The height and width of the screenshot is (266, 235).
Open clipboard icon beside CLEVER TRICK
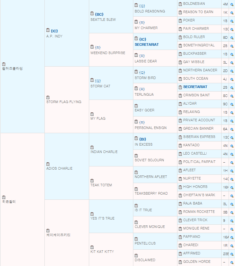coord(180,220)
